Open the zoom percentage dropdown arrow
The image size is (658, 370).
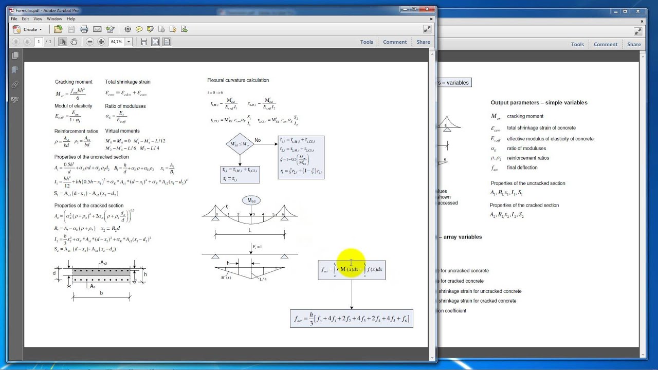(129, 42)
